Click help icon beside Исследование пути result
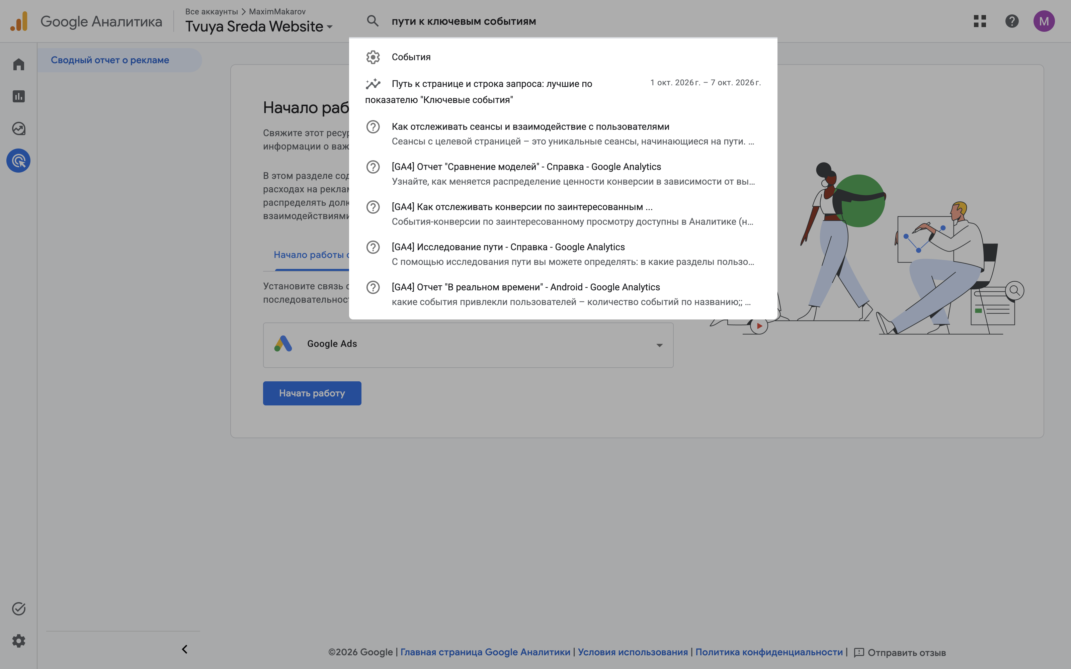The width and height of the screenshot is (1071, 669). pyautogui.click(x=373, y=247)
